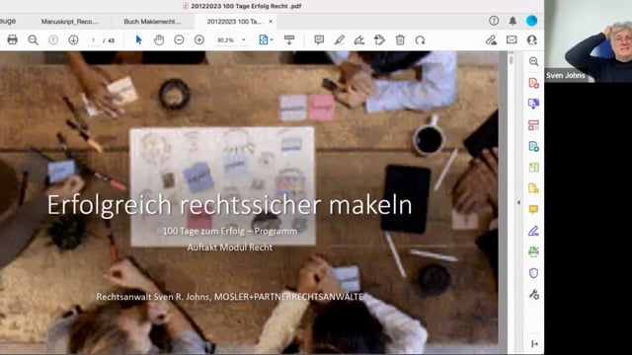Zoom out with the minus button
This screenshot has height=355, width=632.
click(179, 39)
